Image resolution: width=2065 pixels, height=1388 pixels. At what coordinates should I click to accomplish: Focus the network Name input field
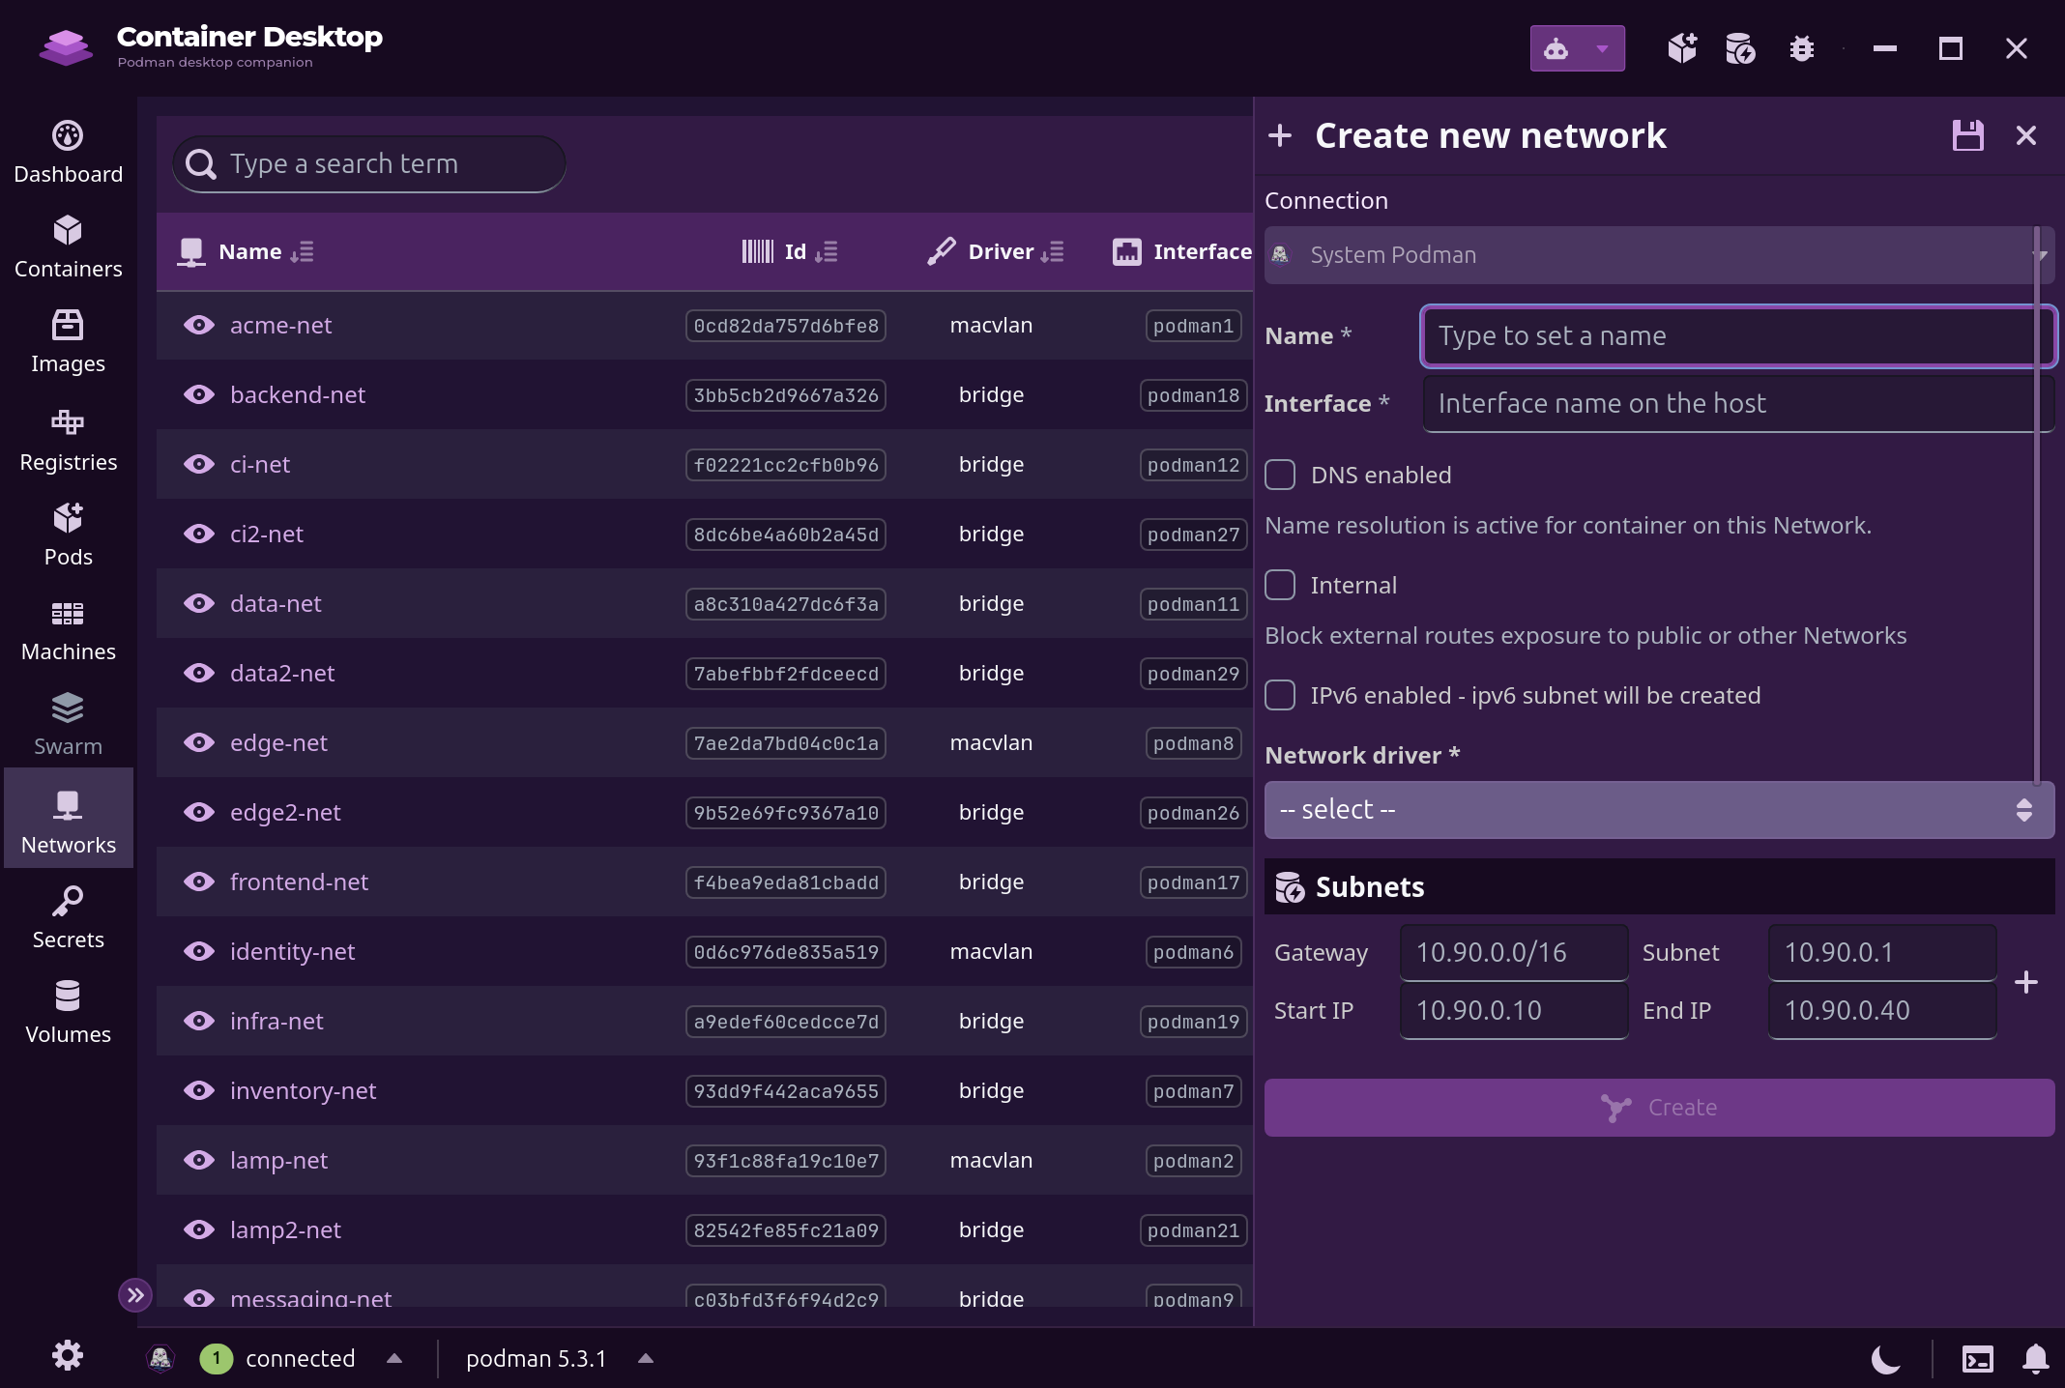pyautogui.click(x=1737, y=336)
